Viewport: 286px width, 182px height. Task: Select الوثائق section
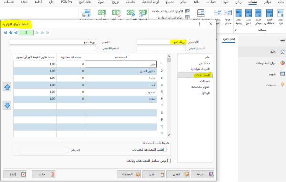[x=195, y=93]
